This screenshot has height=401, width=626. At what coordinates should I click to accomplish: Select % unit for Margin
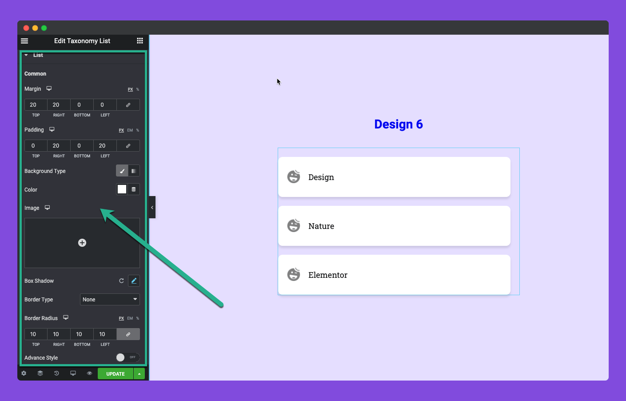[138, 89]
